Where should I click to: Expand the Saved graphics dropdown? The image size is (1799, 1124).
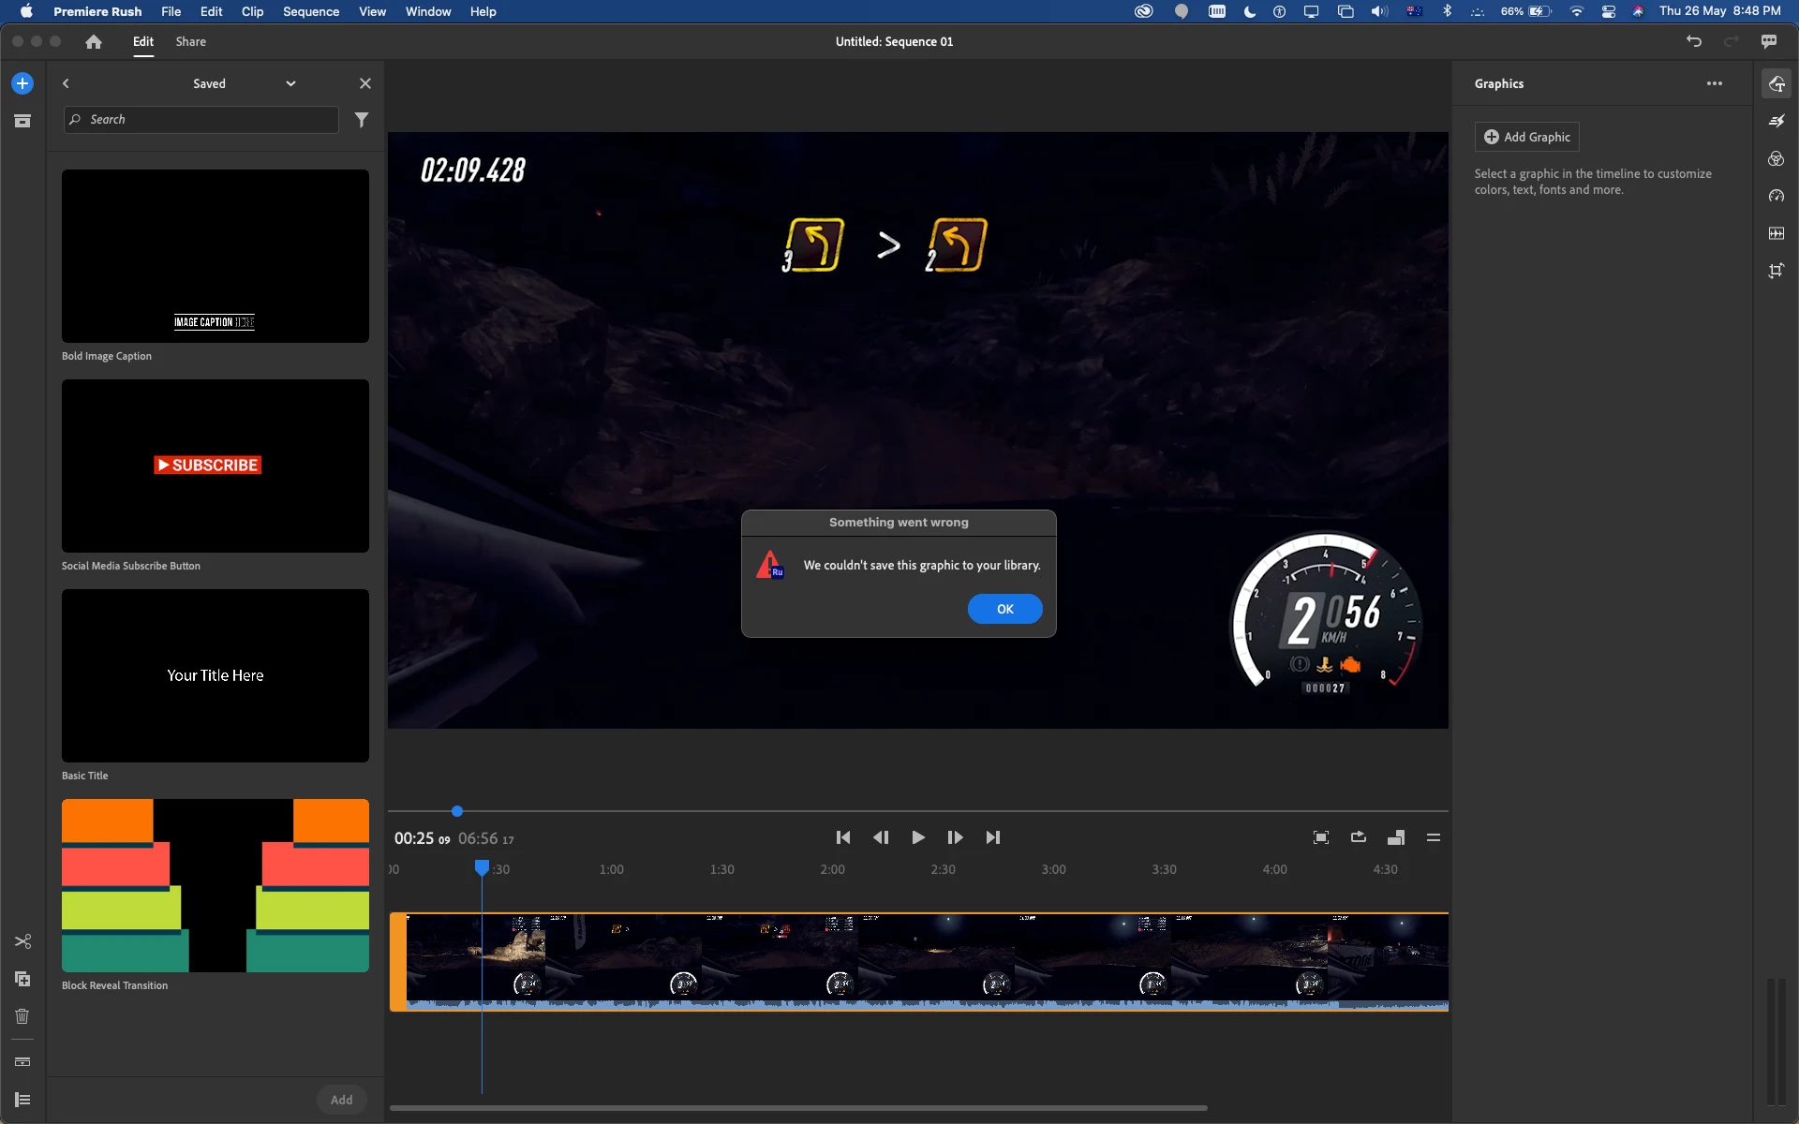click(290, 83)
